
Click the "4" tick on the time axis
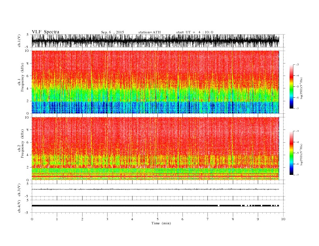[x=132, y=219]
